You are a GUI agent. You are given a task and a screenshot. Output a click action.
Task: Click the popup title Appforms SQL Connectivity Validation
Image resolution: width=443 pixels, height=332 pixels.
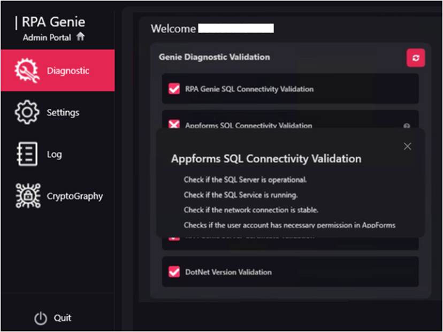coord(266,159)
